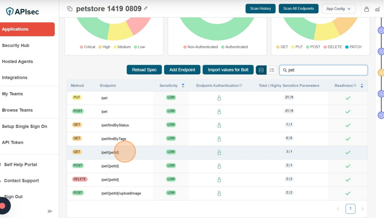Screen dimensions: 384x218
Task: Select Integrations in the sidebar
Action: (15, 77)
